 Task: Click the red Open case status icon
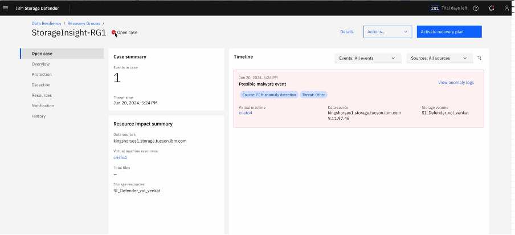114,33
